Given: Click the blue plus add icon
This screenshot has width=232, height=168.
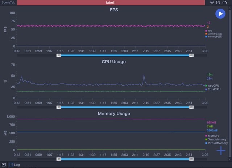Looking at the screenshot, I should pyautogui.click(x=221, y=151).
